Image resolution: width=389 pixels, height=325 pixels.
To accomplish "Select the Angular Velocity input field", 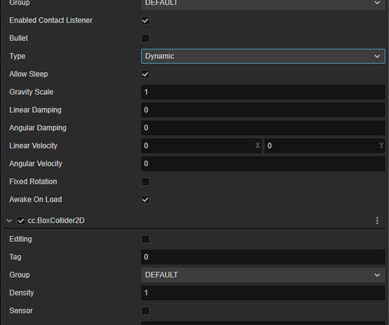I will 263,163.
